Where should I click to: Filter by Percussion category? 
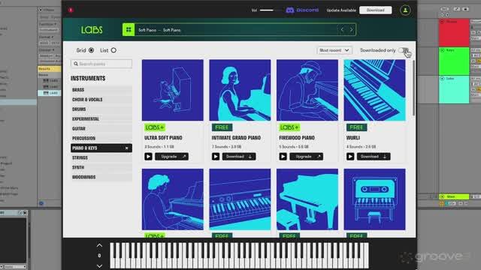tap(101, 138)
